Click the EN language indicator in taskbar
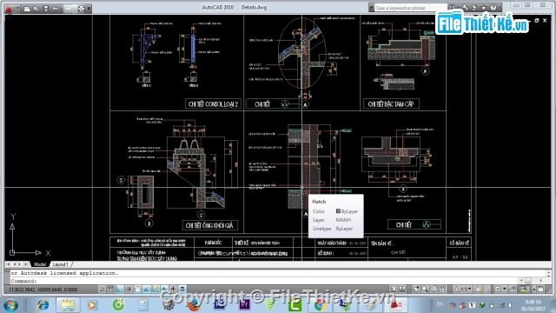Screen dimensions: 556x313 [440, 304]
